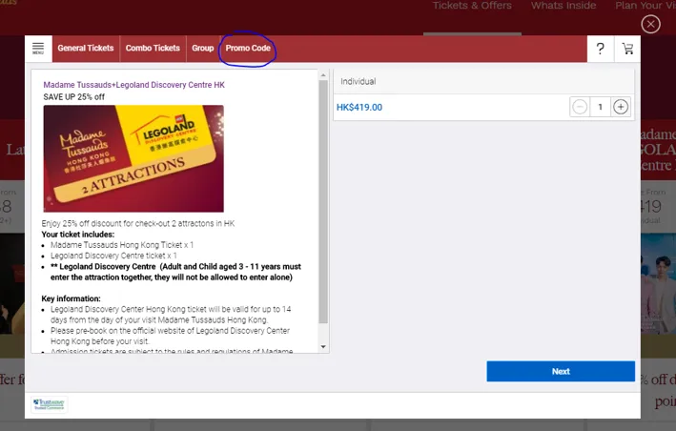Image resolution: width=676 pixels, height=431 pixels.
Task: Open the help question mark icon
Action: (x=600, y=49)
